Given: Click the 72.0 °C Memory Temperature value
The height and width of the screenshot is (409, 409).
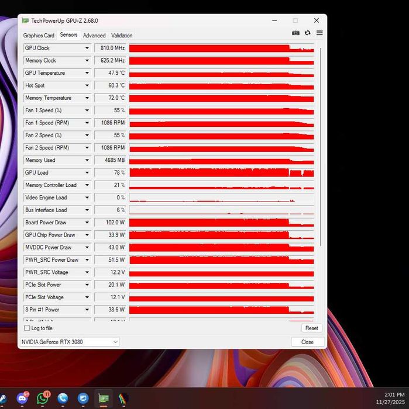Looking at the screenshot, I should [110, 98].
